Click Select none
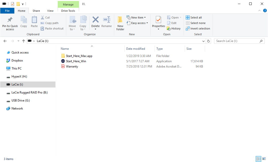This screenshot has width=268, height=162. click(x=195, y=23)
